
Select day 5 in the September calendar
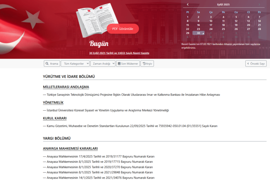tap(236, 17)
